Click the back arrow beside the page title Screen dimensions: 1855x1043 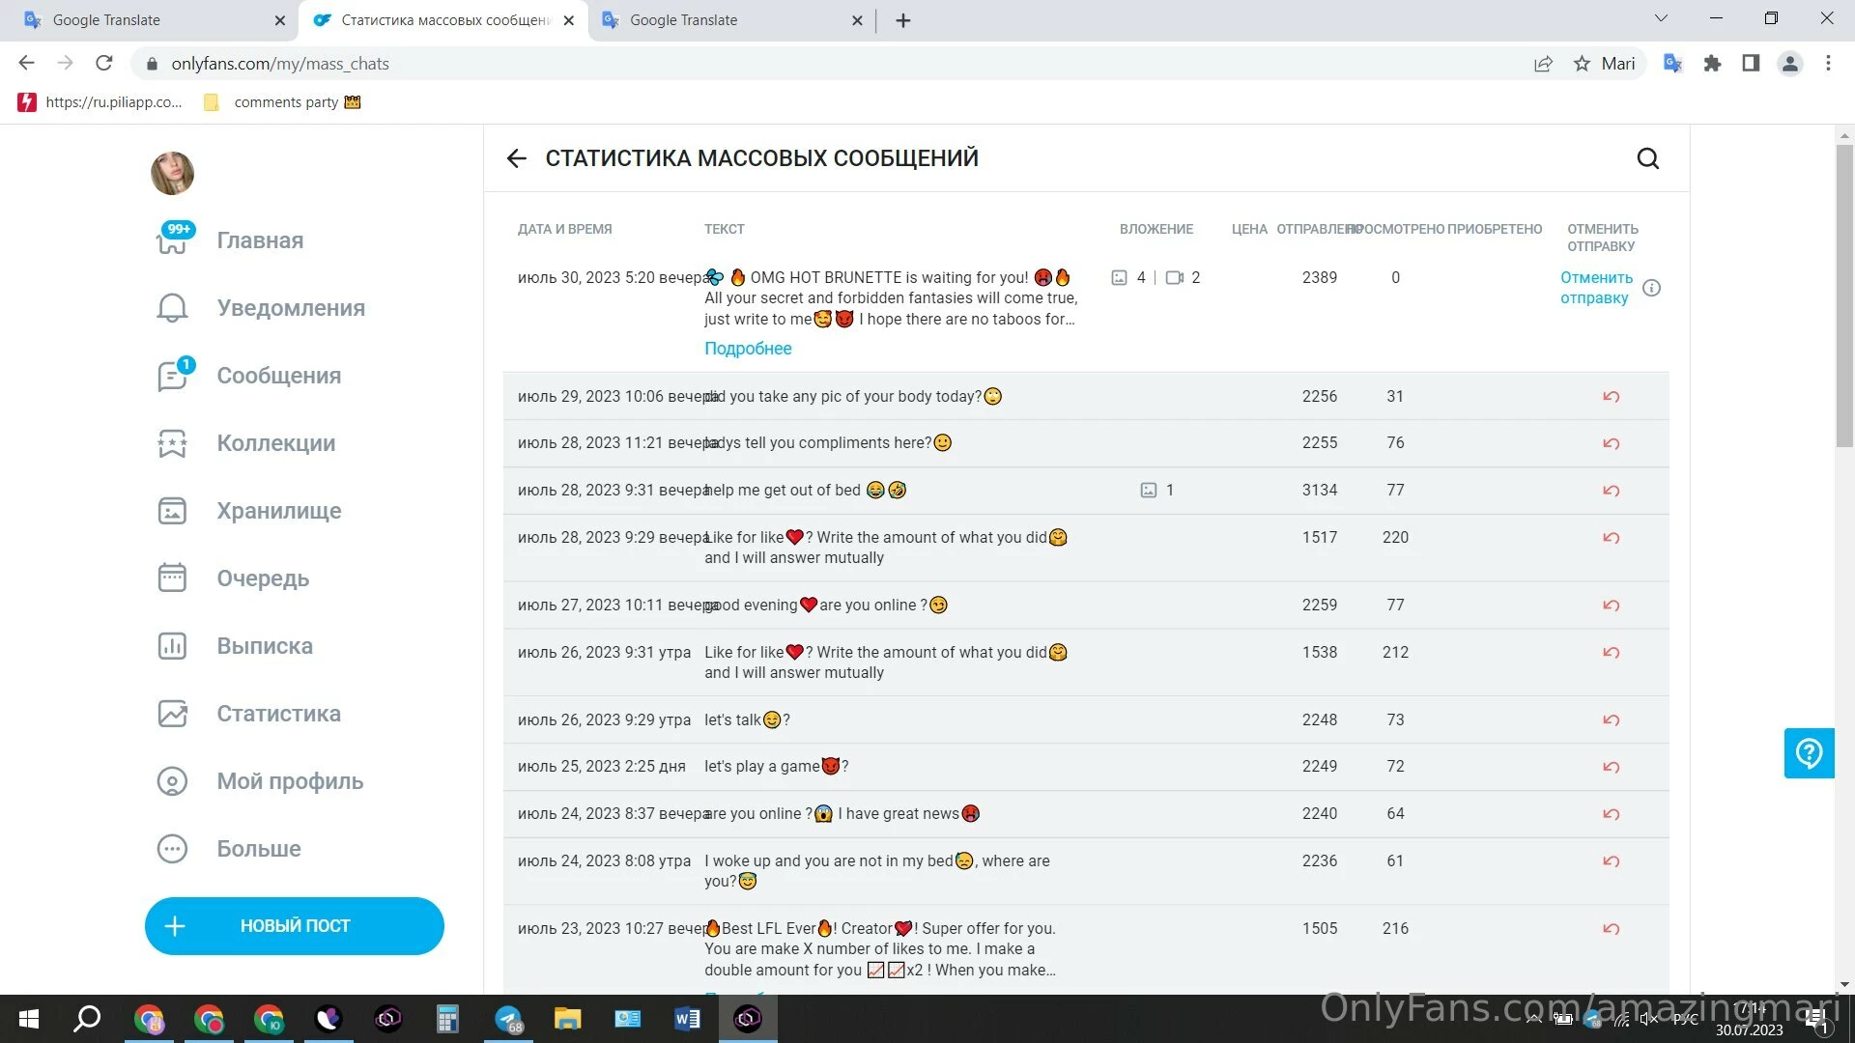pos(517,158)
